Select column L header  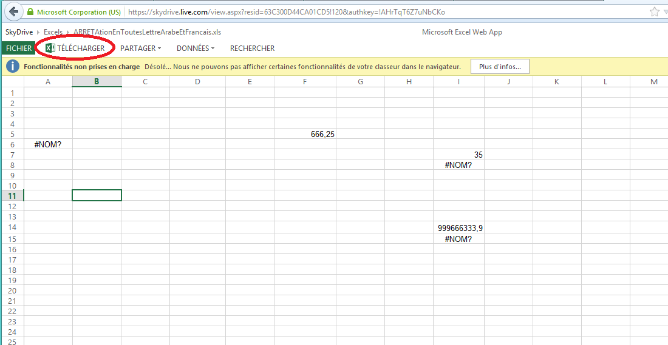pyautogui.click(x=606, y=82)
